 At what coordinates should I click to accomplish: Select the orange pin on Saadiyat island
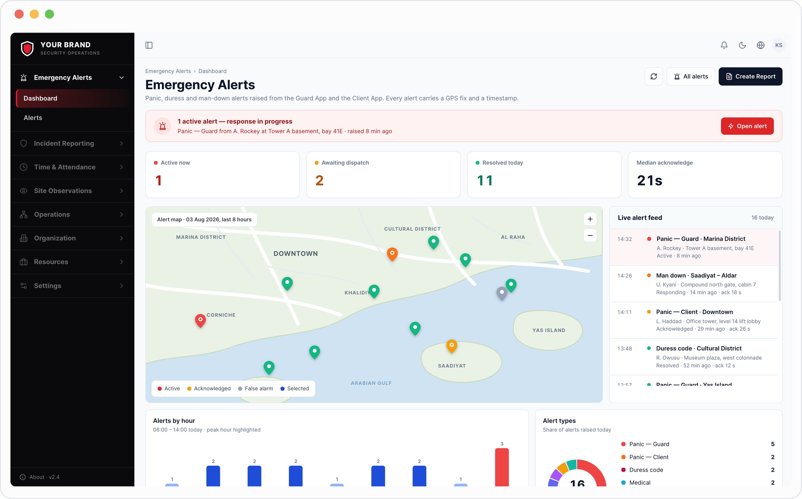(451, 346)
